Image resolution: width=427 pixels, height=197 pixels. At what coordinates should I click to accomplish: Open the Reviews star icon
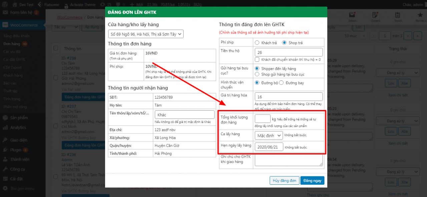(x=420, y=15)
